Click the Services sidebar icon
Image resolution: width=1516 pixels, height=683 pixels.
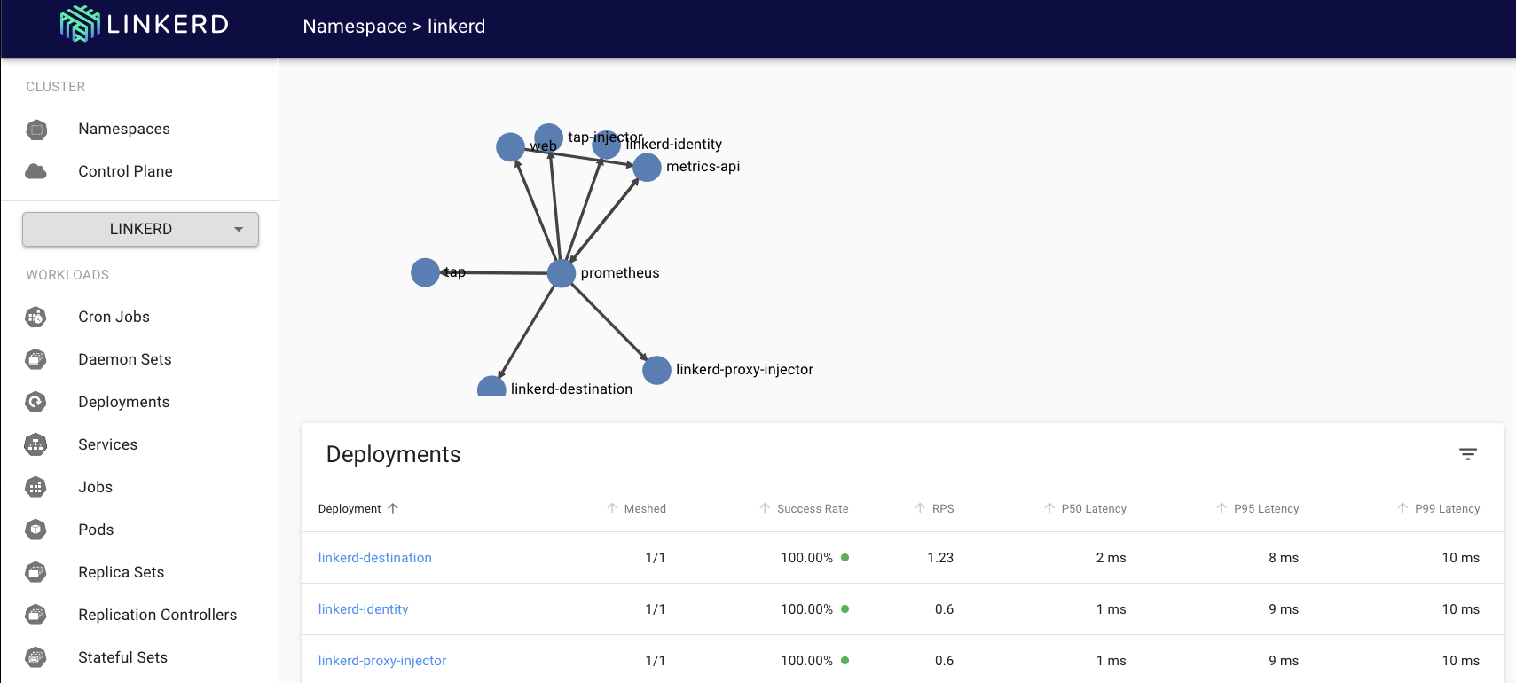[x=36, y=444]
